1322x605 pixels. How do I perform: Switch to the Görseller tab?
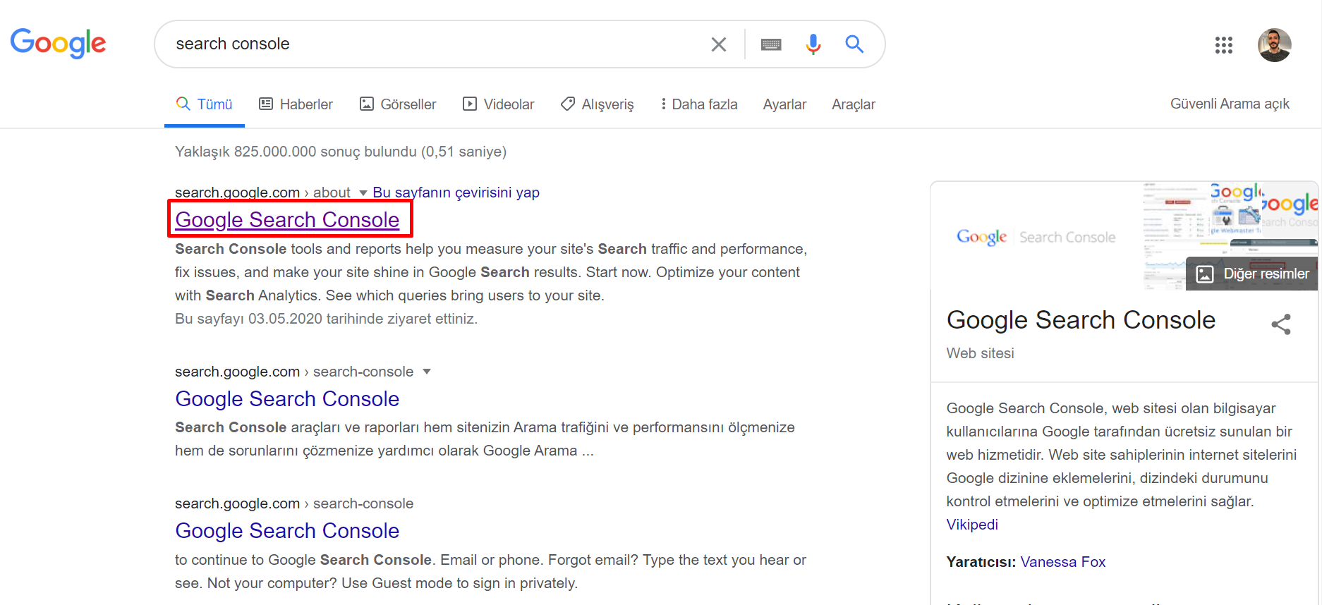398,104
